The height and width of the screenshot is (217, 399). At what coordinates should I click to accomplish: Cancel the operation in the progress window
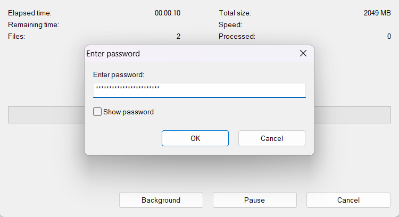[x=348, y=200]
